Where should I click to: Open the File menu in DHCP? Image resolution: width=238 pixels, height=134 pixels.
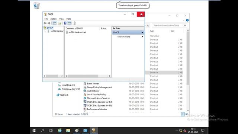pyautogui.click(x=46, y=19)
